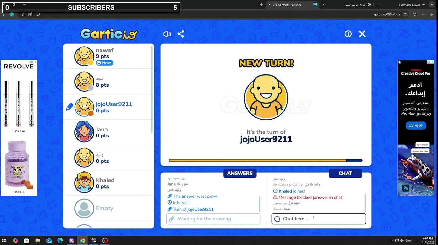Image resolution: width=438 pixels, height=245 pixels.
Task: Click the Adobe Creative Cloud Pro ad
Action: 415,128
